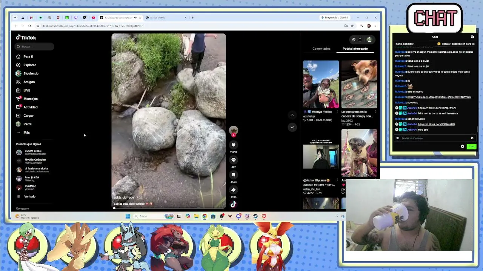This screenshot has width=483, height=271.
Task: Open the pinned Gmail tab
Action: [x=32, y=18]
